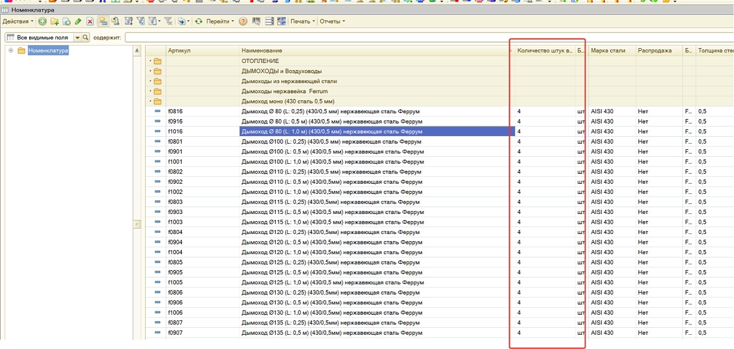Select the row with article f0905
Viewport: 734px width, 349px height.
click(175, 272)
